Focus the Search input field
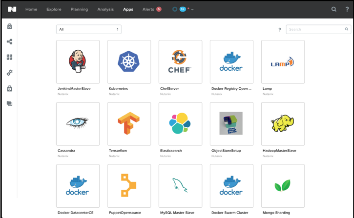This screenshot has height=218, width=354. coord(318,29)
